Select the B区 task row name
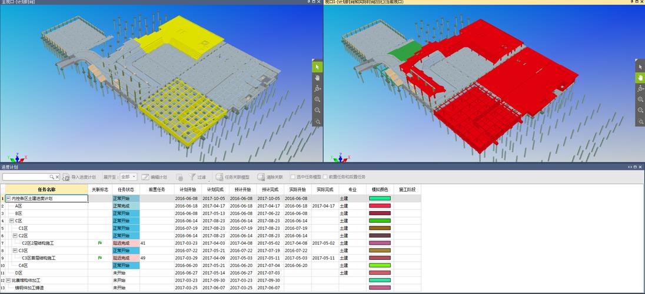645x294 pixels. point(18,213)
